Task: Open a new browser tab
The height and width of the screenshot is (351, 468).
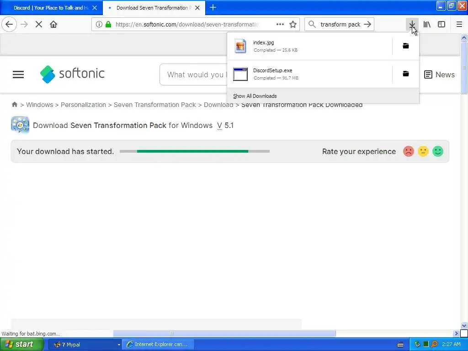Action: pyautogui.click(x=213, y=7)
